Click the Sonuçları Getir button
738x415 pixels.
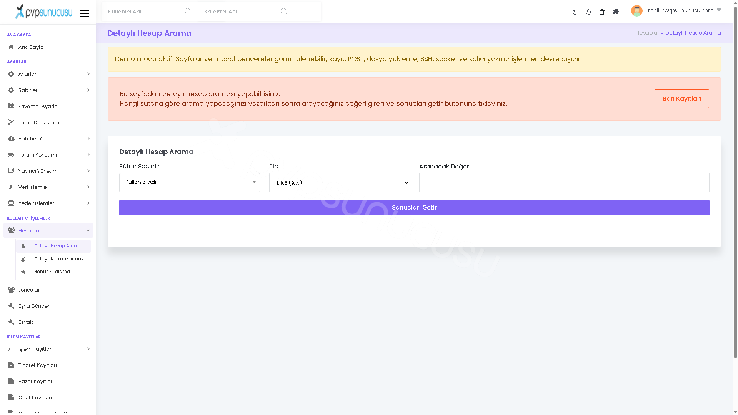click(414, 208)
